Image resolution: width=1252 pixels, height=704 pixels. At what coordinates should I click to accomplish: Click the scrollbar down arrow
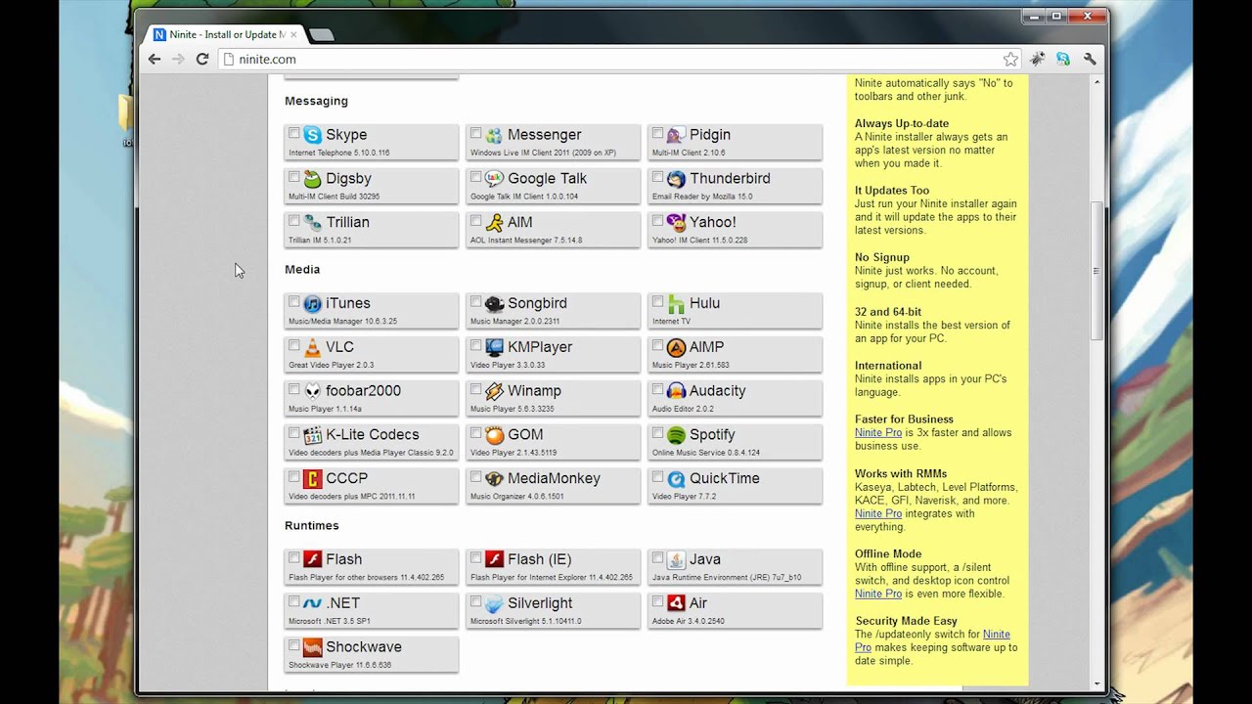coord(1096,684)
